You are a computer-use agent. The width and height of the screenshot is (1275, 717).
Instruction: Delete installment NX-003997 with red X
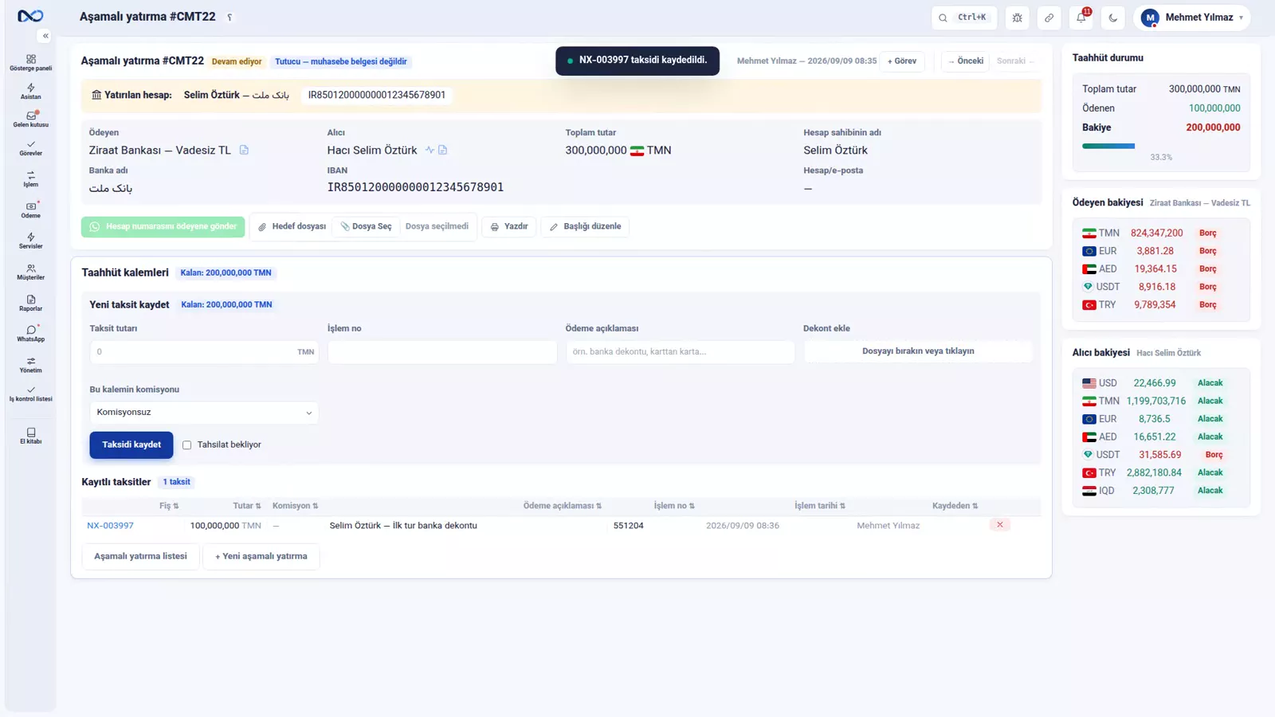[x=999, y=525]
